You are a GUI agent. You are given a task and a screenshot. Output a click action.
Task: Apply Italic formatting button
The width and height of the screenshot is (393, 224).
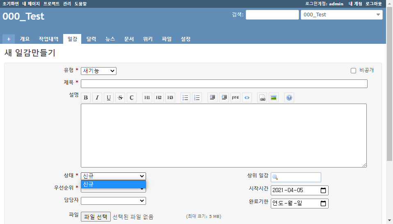coord(97,97)
